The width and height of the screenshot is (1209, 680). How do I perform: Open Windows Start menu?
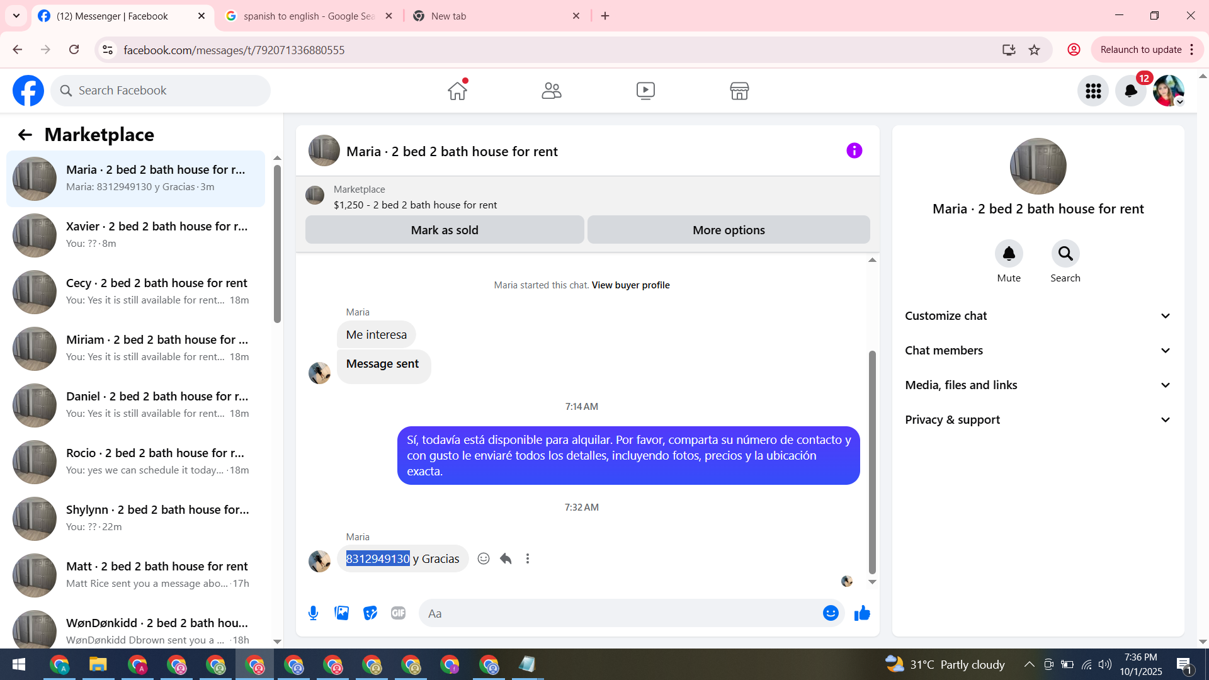(x=19, y=664)
